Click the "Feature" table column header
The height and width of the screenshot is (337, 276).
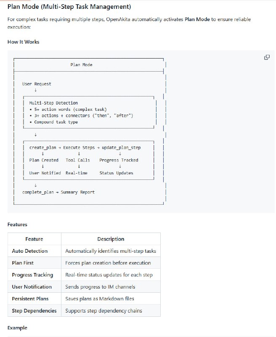[34, 239]
